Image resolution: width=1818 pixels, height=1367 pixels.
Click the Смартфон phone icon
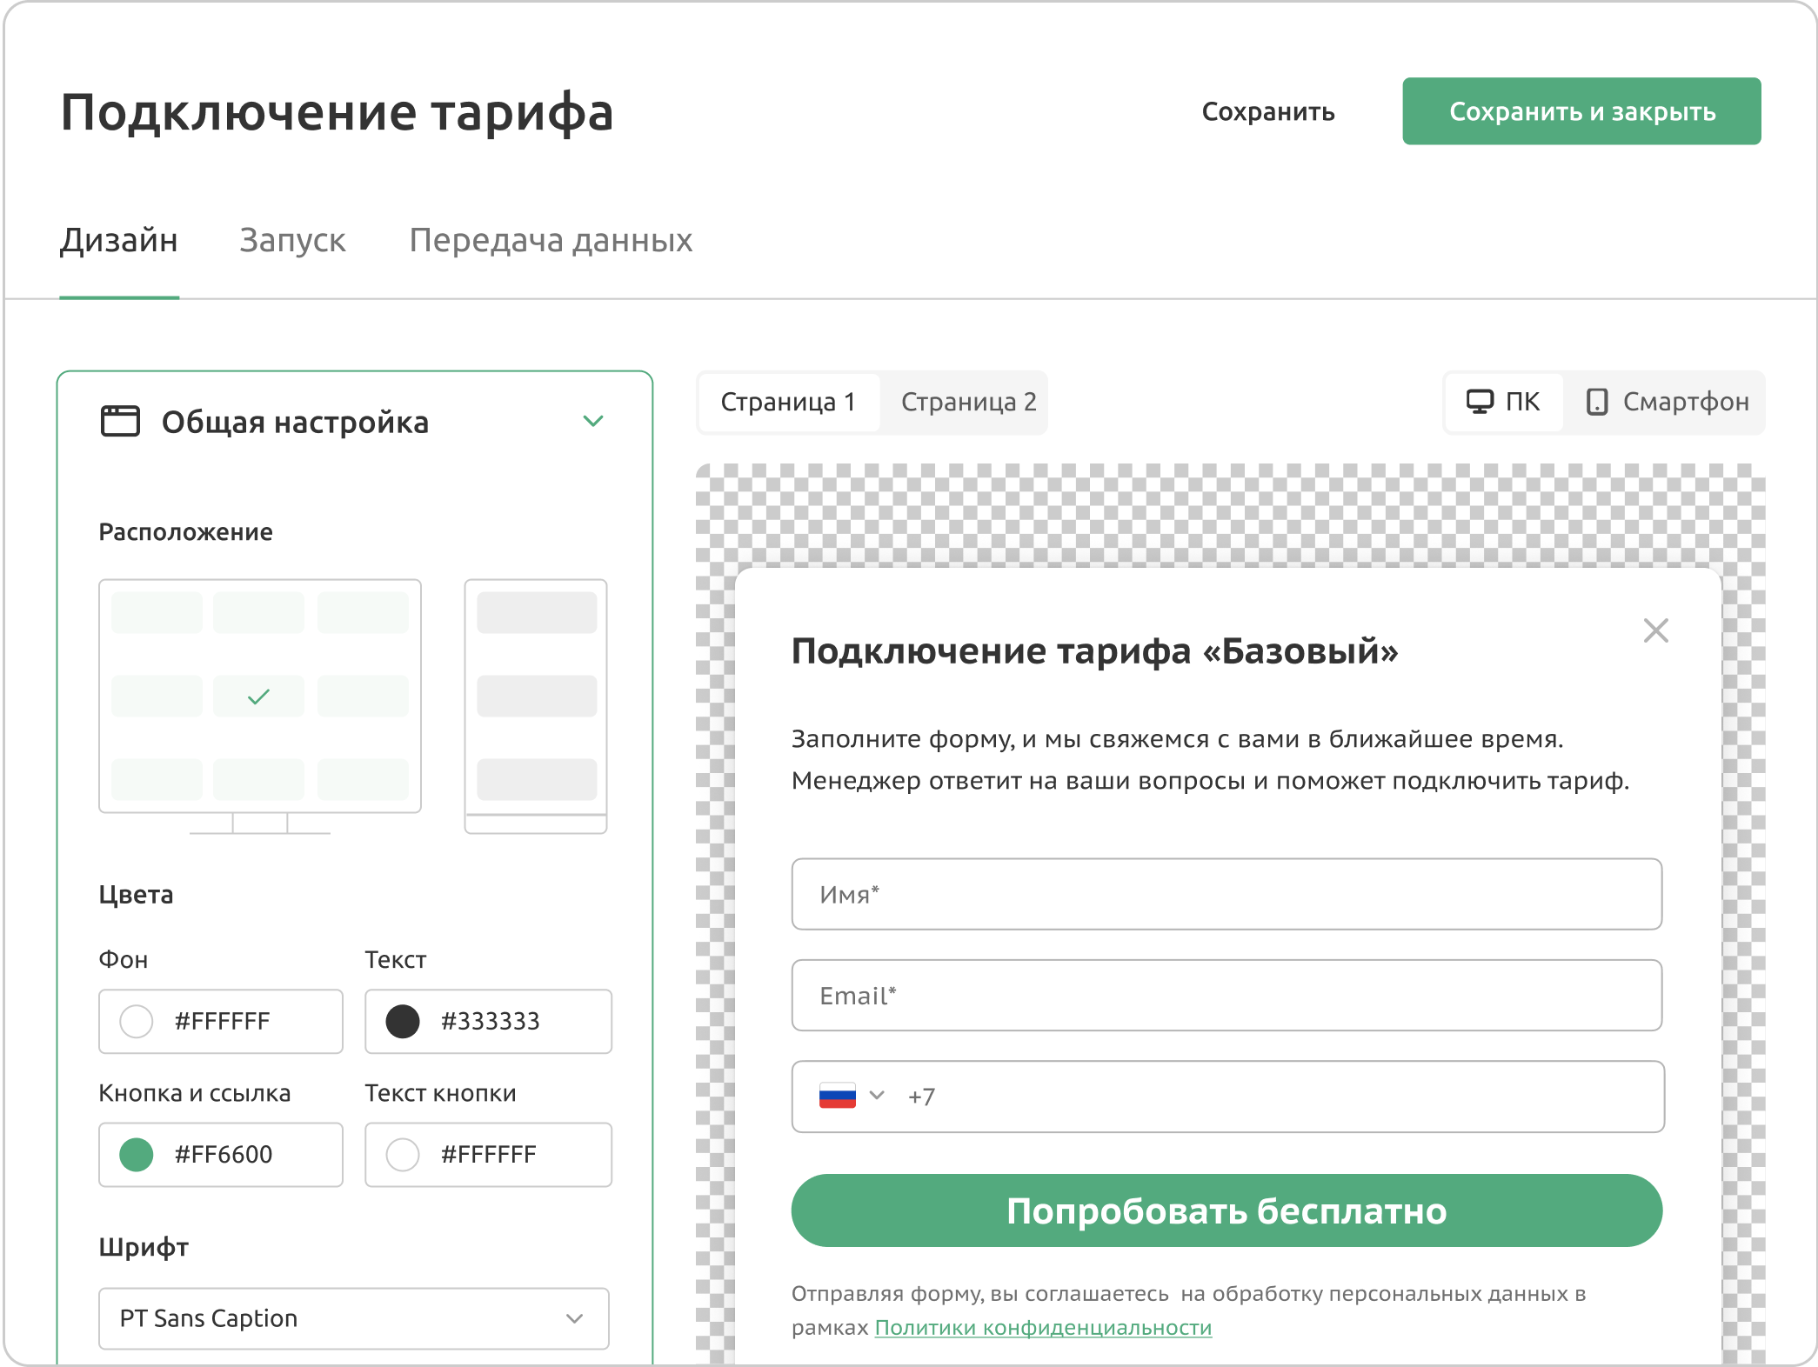[x=1597, y=402]
